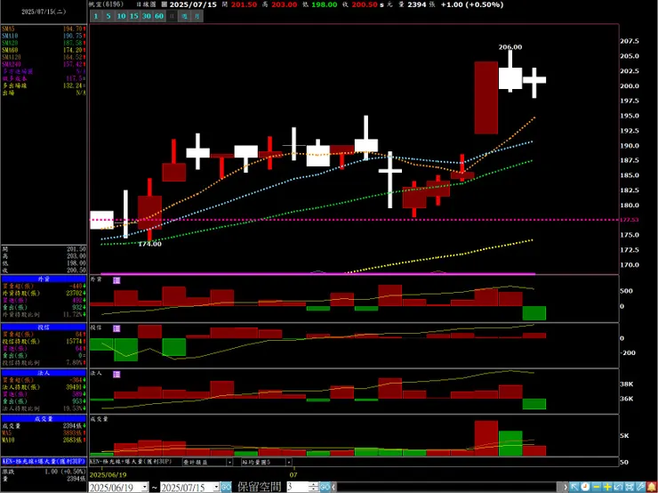Click the tall red candle near 206.00
Screen dimensions: 658x493
(486, 97)
